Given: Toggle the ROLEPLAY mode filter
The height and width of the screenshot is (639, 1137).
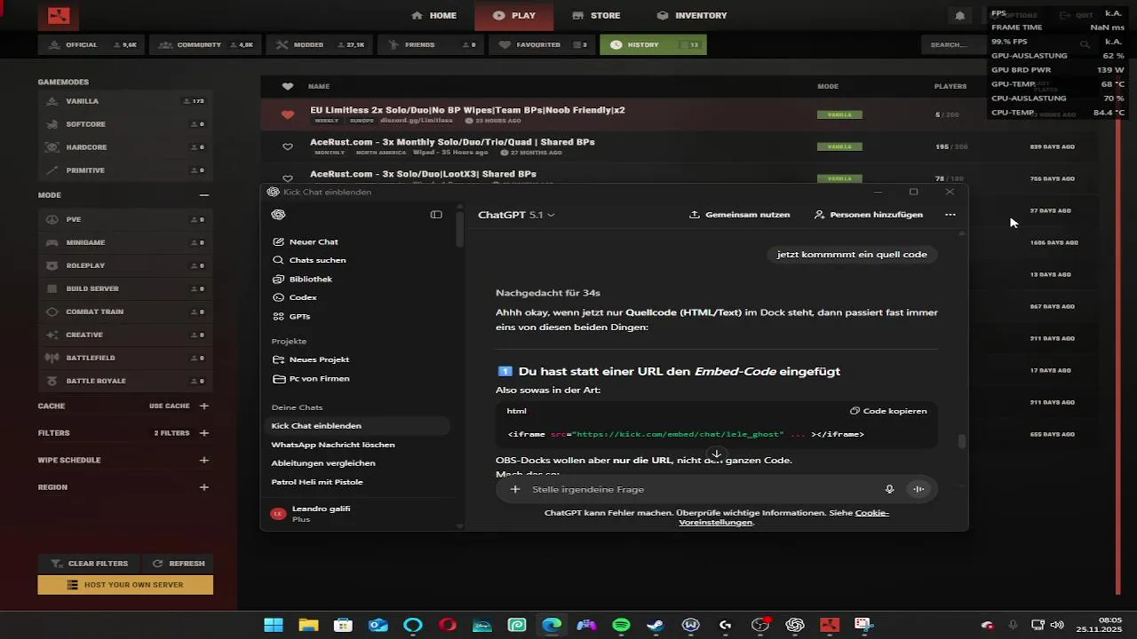Looking at the screenshot, I should click(125, 265).
